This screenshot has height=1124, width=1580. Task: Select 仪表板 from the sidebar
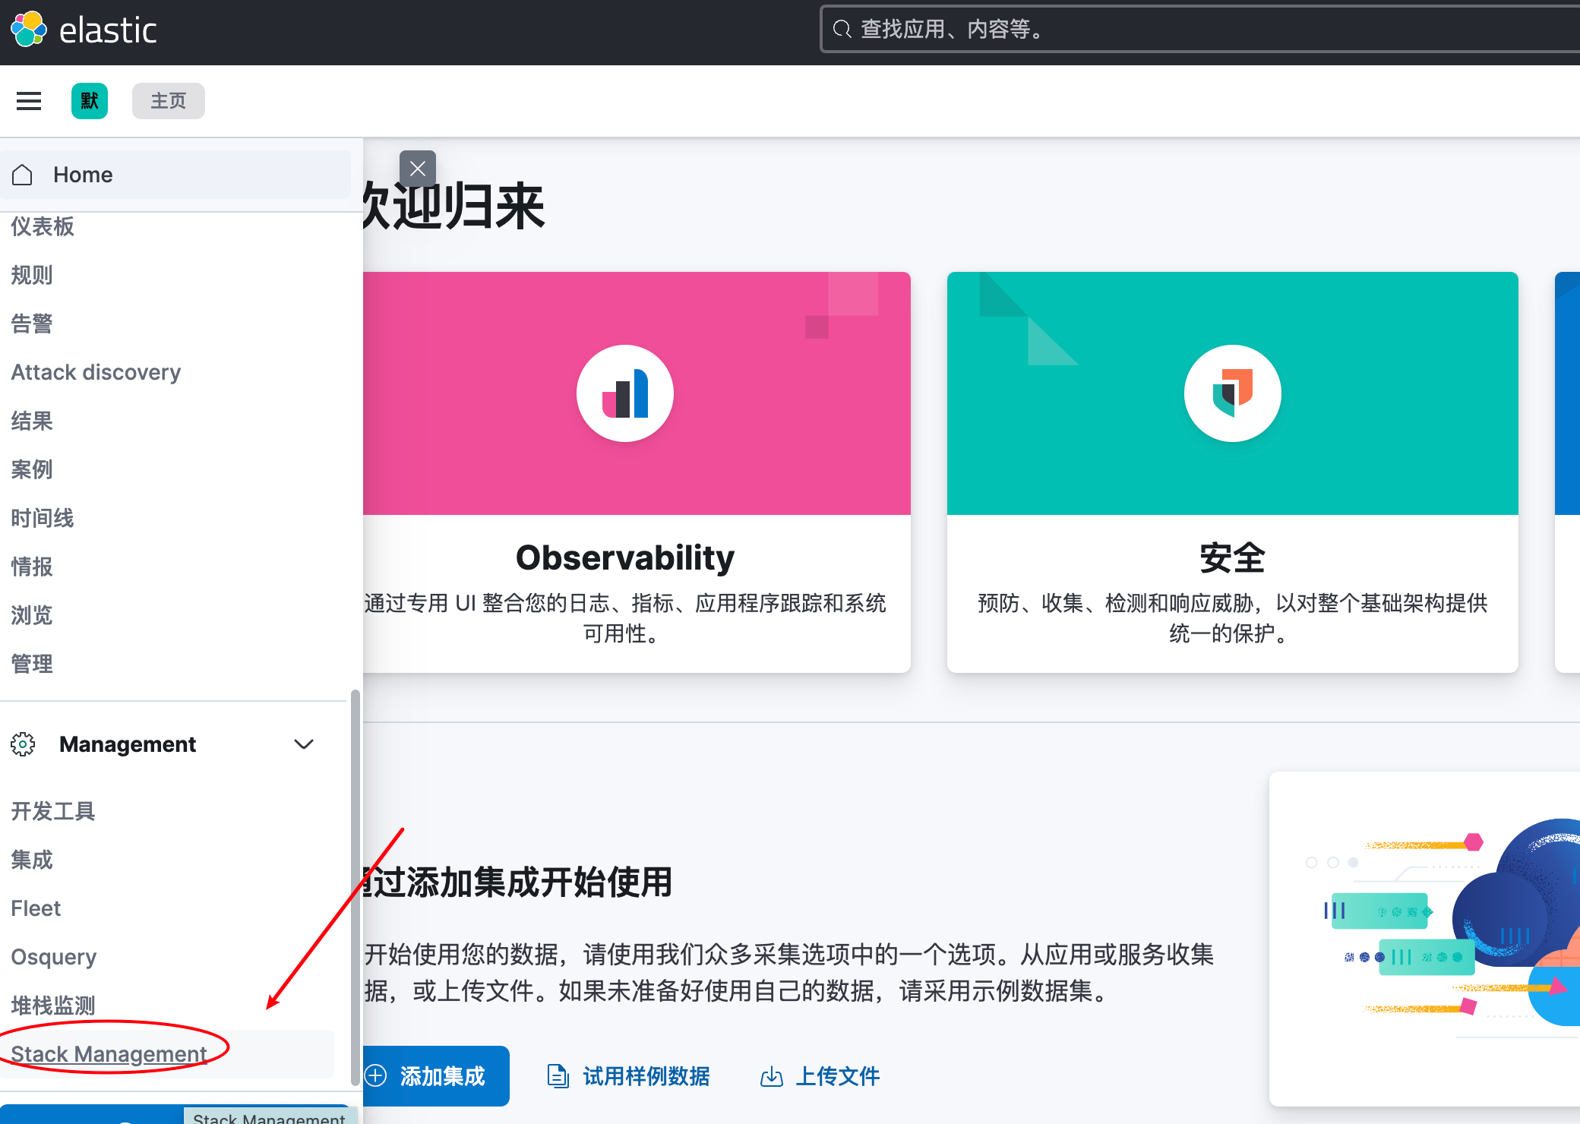[42, 226]
